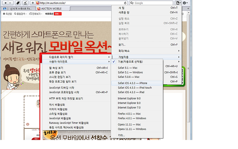Click the Google search magnifier icon
Image resolution: width=238 pixels, height=149 pixels.
point(132,3)
